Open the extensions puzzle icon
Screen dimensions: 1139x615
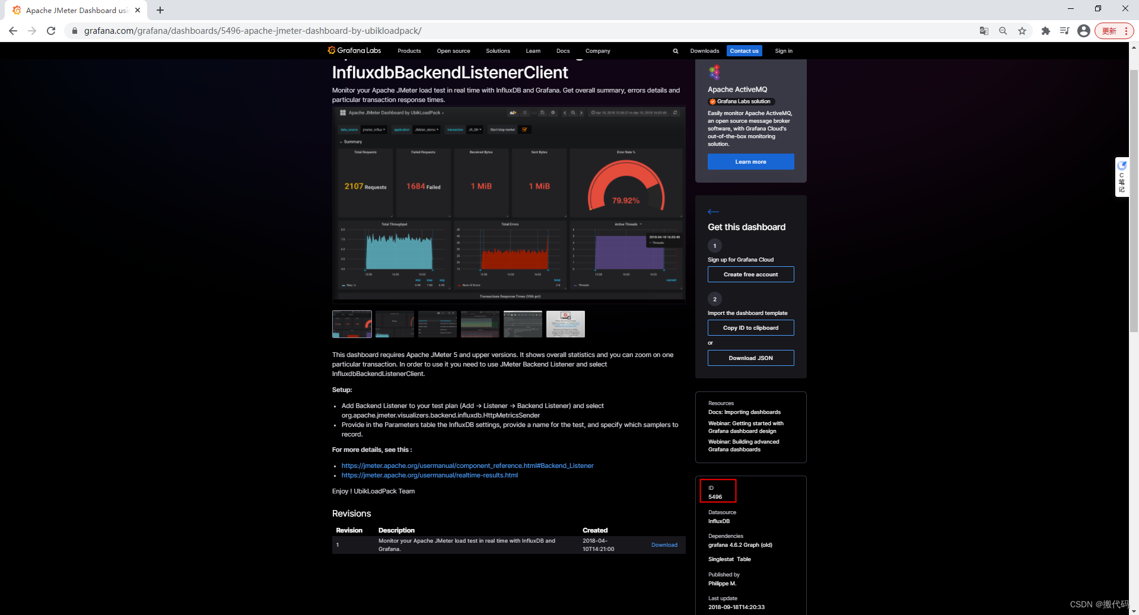[1046, 31]
